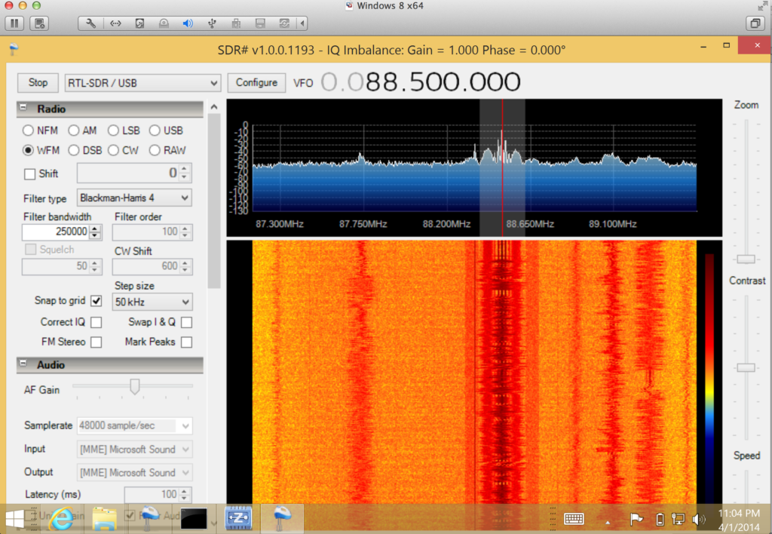Collapse the VM device toolbar arrow

(302, 23)
